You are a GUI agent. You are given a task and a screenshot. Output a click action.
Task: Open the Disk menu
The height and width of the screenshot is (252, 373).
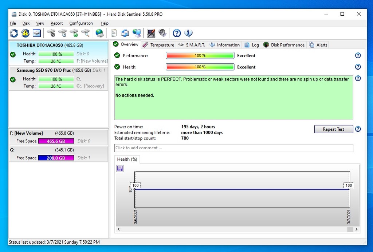click(26, 23)
